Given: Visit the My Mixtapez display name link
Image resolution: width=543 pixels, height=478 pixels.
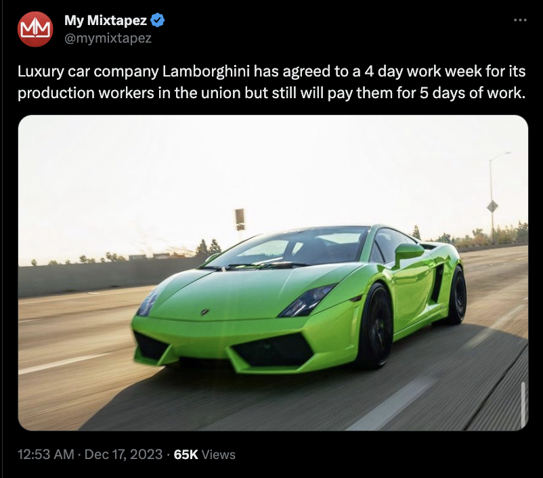Looking at the screenshot, I should 106,20.
